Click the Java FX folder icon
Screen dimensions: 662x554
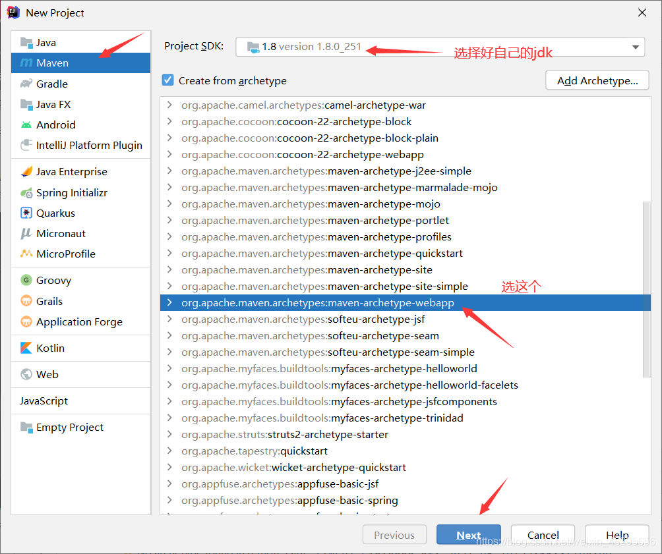[26, 104]
